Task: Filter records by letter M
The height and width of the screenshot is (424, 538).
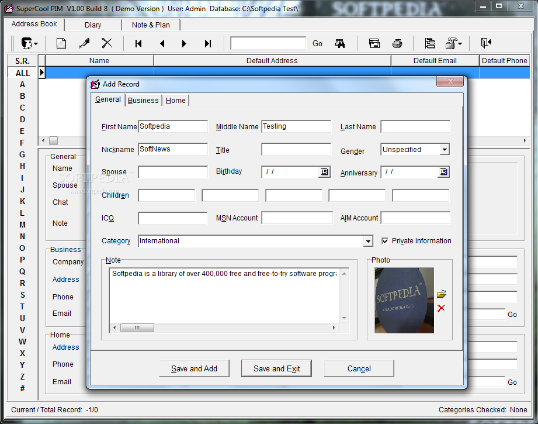Action: [x=22, y=225]
